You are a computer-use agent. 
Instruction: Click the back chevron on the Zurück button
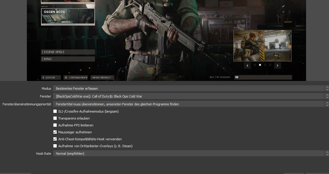coord(43,78)
